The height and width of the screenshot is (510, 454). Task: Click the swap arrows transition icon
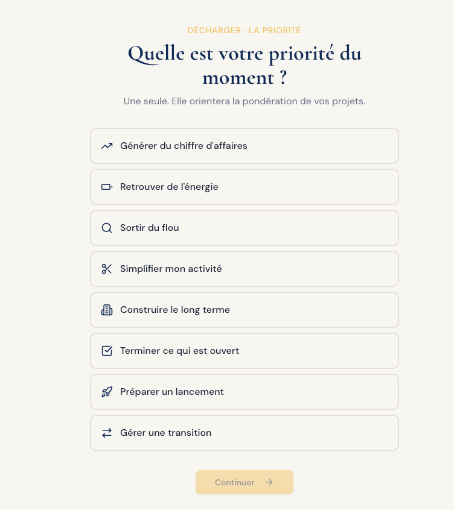pyautogui.click(x=107, y=433)
